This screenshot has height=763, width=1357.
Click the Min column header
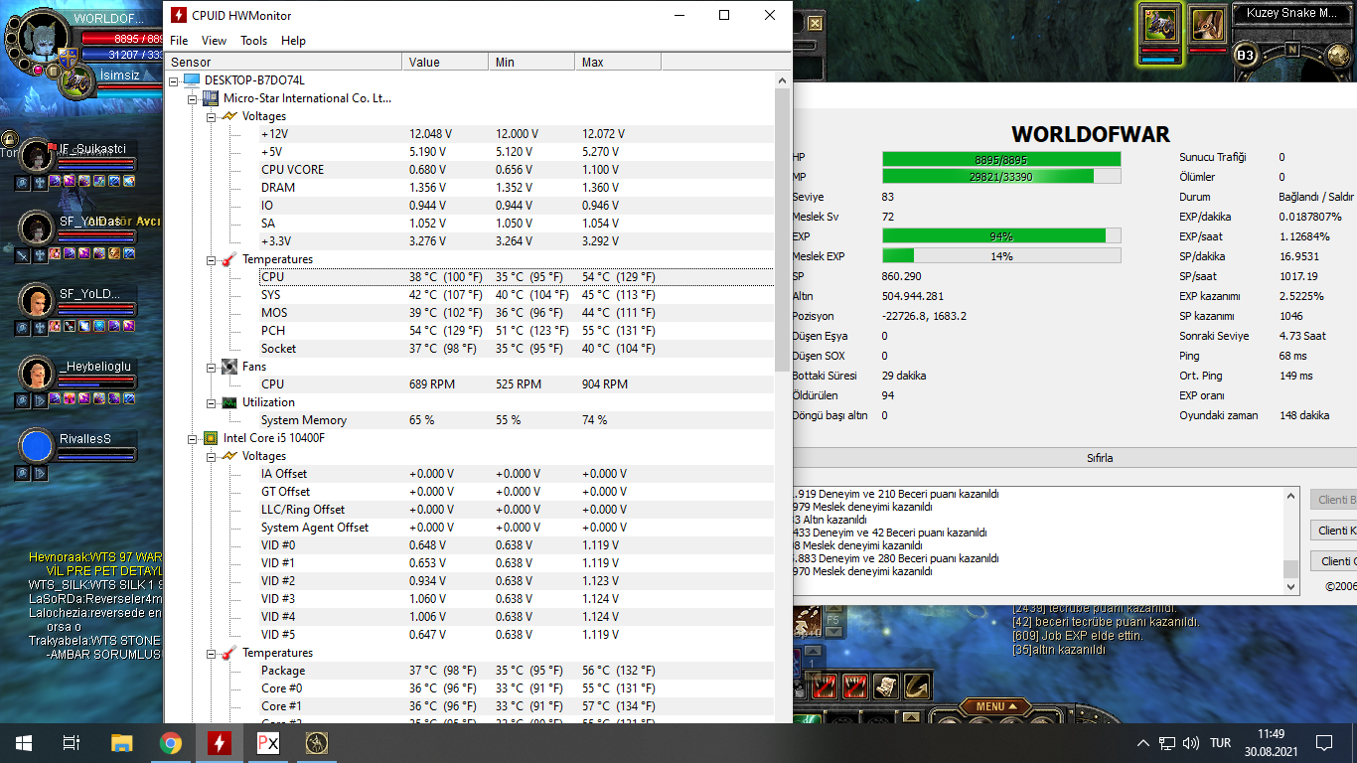[x=531, y=63]
